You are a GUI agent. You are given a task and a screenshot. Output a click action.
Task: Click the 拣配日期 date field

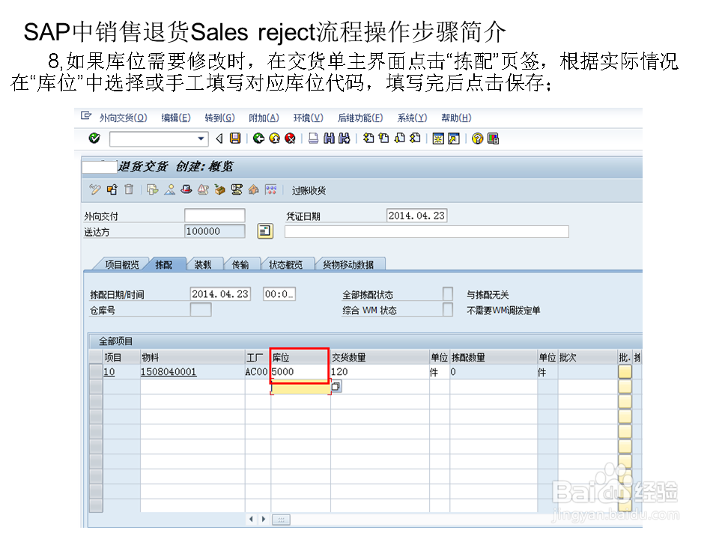pos(220,293)
